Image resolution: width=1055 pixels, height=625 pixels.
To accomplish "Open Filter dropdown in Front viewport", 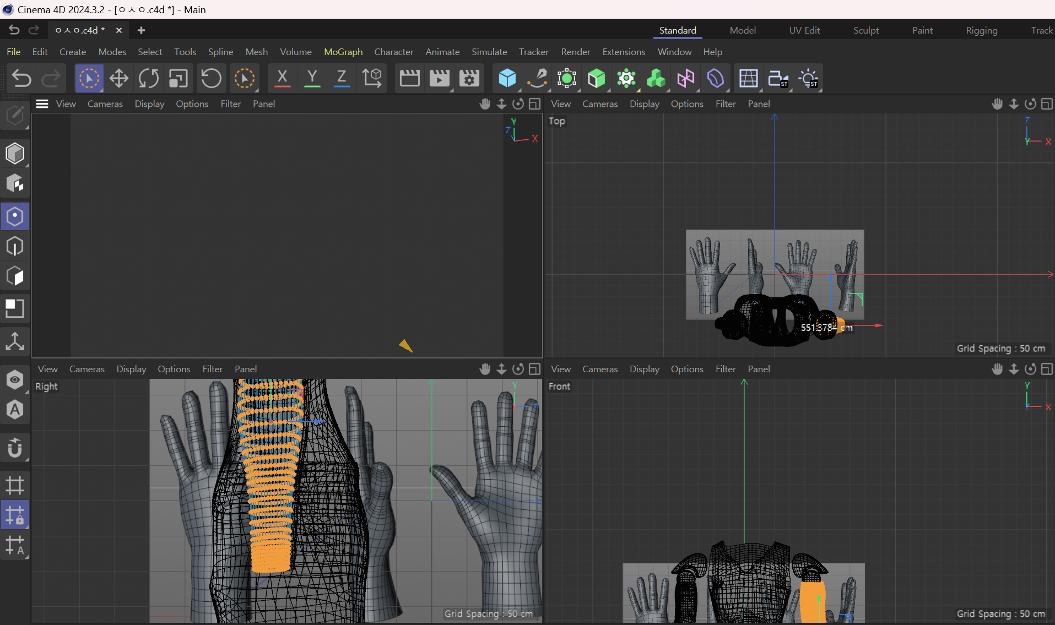I will click(725, 369).
